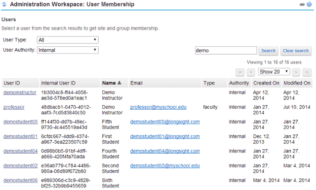The image size is (316, 190).
Task: Click the 'First Student' name cell
Action: (x=111, y=139)
